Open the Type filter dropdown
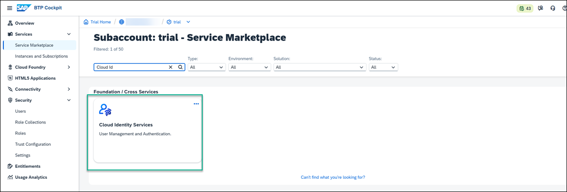The width and height of the screenshot is (567, 192). click(x=207, y=67)
